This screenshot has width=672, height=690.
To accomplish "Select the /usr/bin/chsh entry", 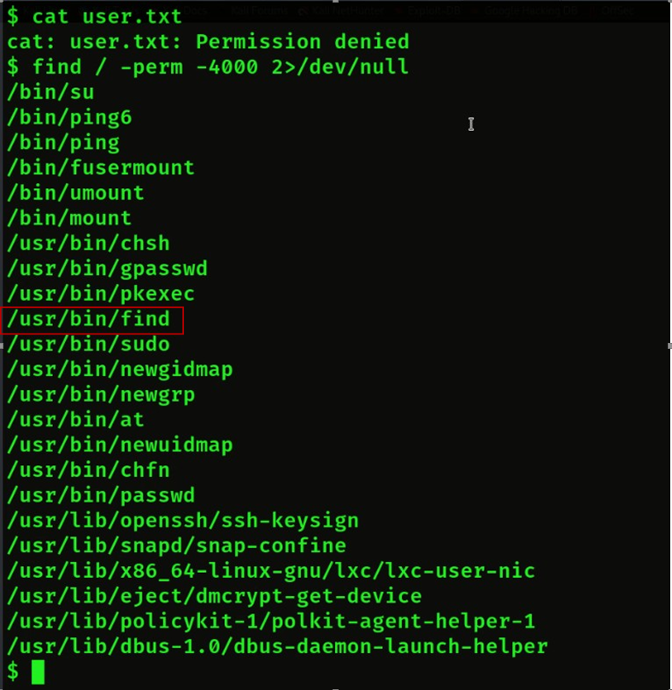I will point(89,243).
